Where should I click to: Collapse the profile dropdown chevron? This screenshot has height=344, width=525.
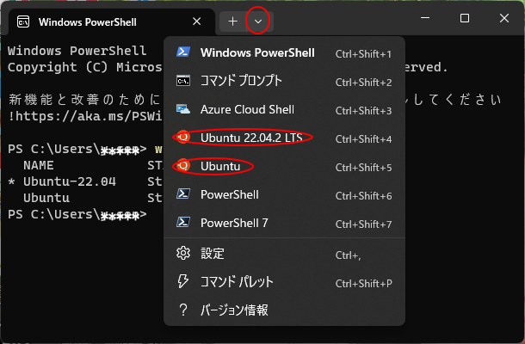click(258, 21)
